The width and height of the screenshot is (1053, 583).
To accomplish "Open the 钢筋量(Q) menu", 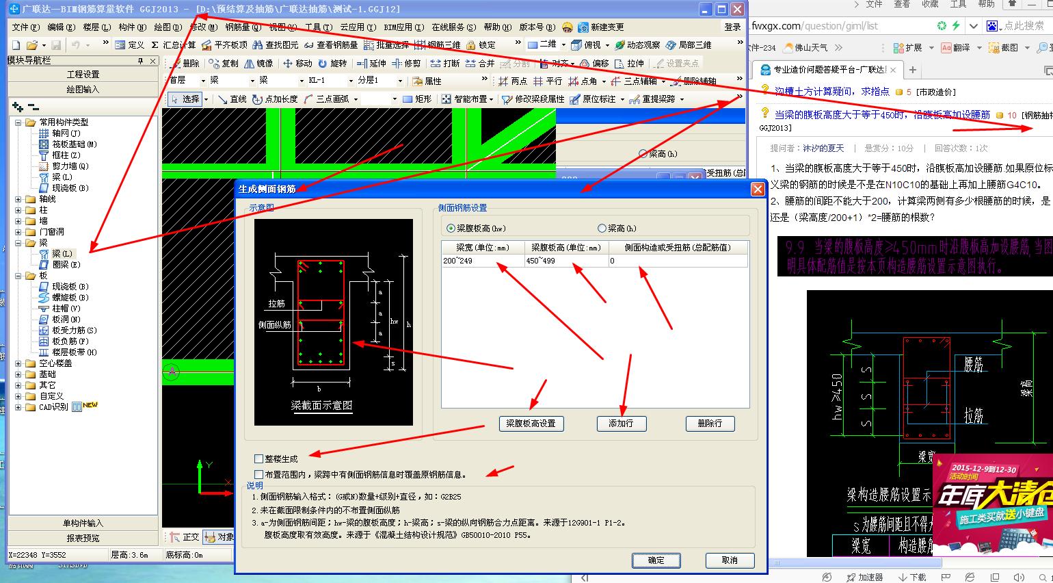I will point(243,27).
